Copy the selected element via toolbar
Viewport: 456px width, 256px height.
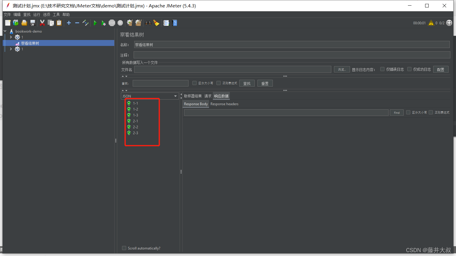pos(51,23)
